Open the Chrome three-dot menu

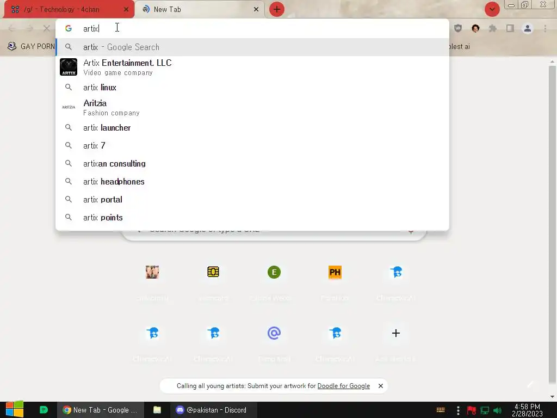click(545, 28)
